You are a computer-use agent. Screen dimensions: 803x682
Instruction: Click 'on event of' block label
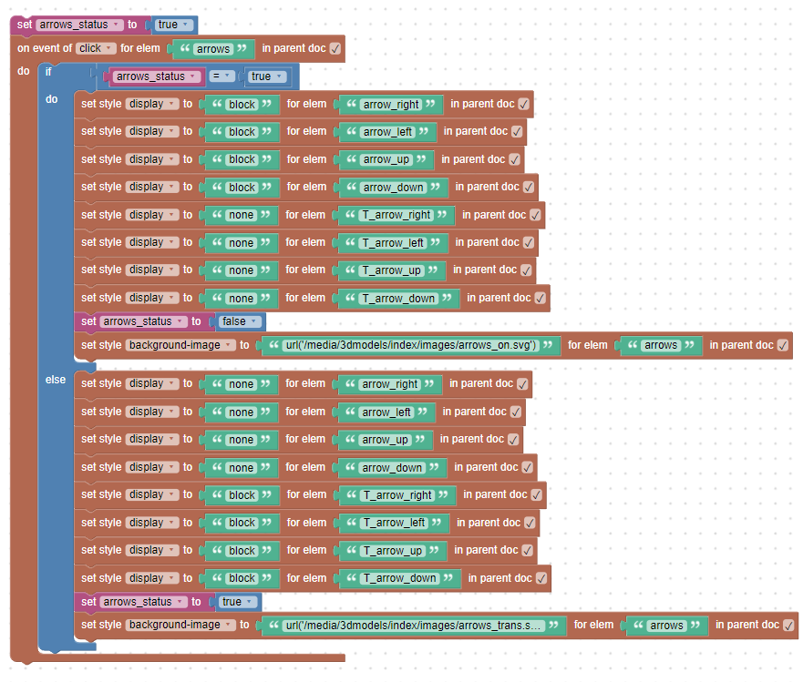[x=44, y=48]
